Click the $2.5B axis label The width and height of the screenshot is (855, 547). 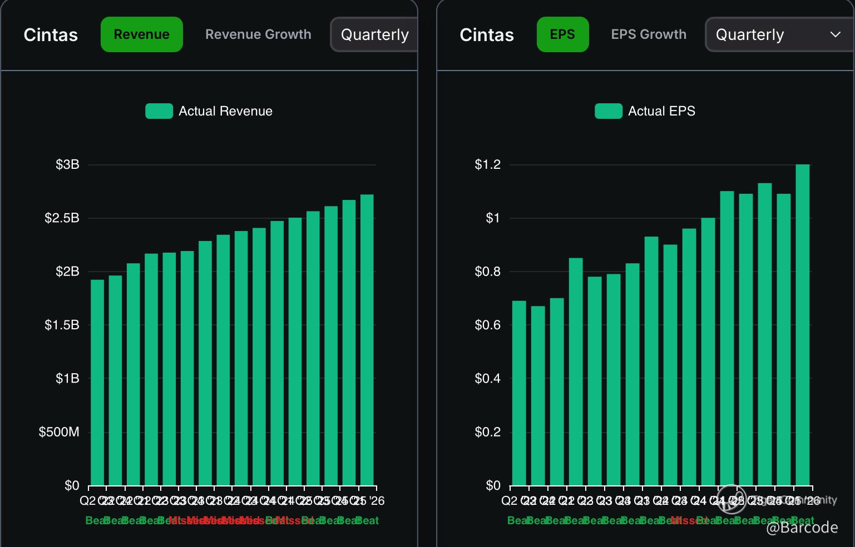(62, 218)
